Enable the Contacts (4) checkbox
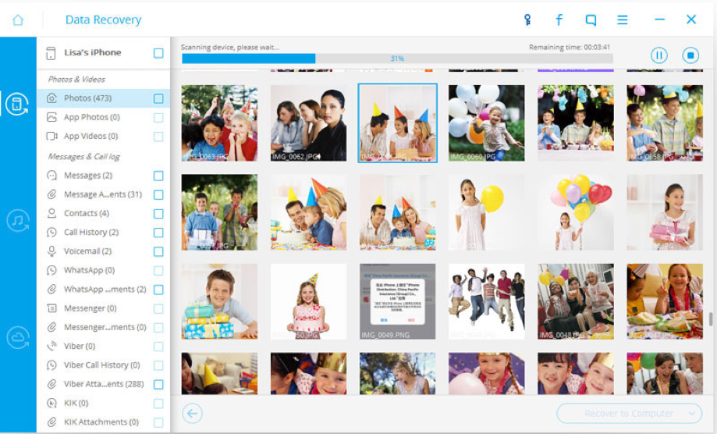Viewport: 717px width, 434px height. coord(158,214)
